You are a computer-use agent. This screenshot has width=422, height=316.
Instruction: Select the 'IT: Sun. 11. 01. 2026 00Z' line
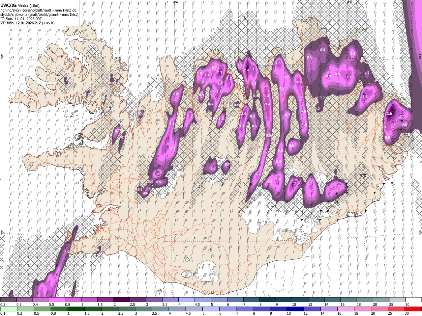pyautogui.click(x=21, y=19)
